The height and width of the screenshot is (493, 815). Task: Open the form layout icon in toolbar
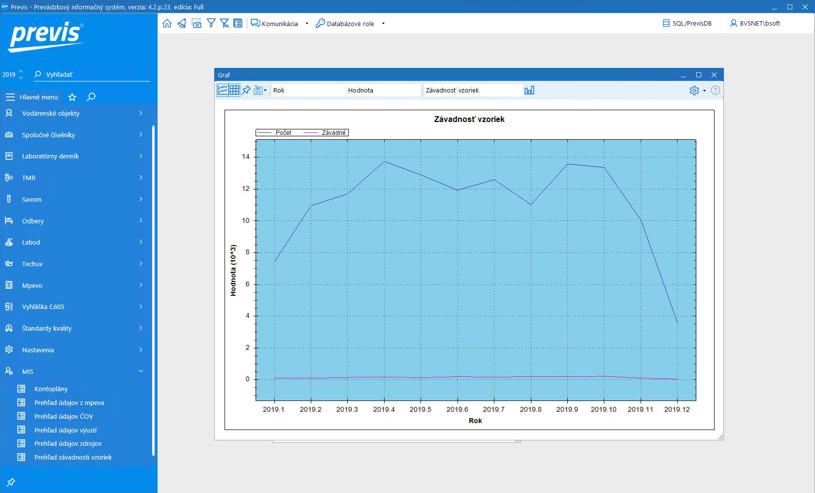coord(238,23)
